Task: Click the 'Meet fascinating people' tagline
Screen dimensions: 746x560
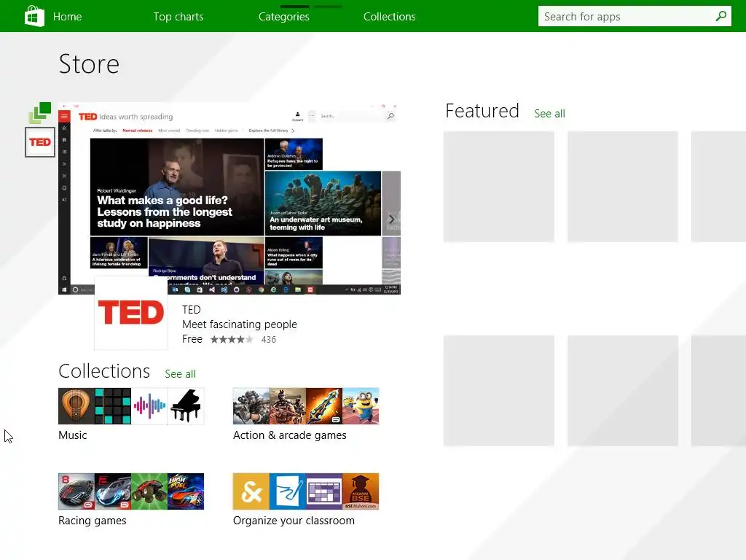Action: tap(239, 324)
